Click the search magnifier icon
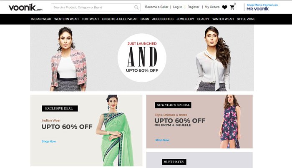Screen dimensions: 292x168 pos(136,8)
